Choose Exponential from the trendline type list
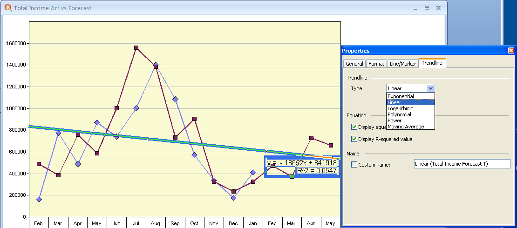The height and width of the screenshot is (228, 517). pos(401,96)
